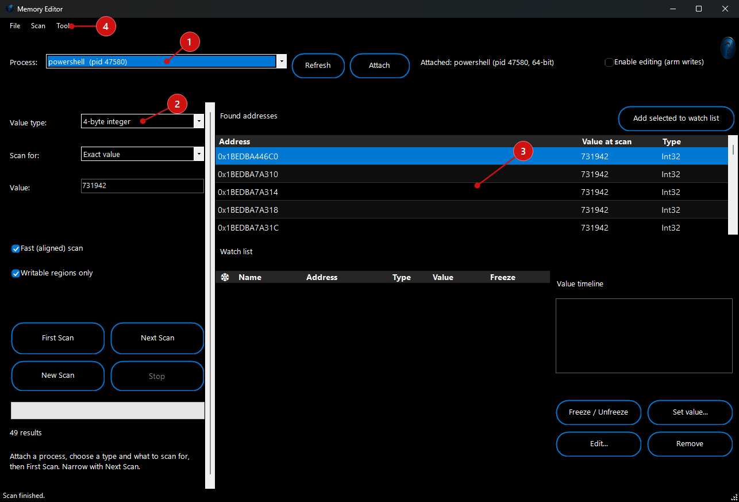Screen dimensions: 739x502
Task: Start a First Scan
Action: coord(58,338)
